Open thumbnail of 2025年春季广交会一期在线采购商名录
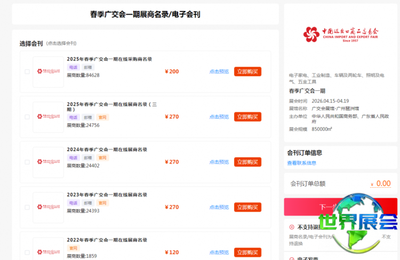 point(48,72)
